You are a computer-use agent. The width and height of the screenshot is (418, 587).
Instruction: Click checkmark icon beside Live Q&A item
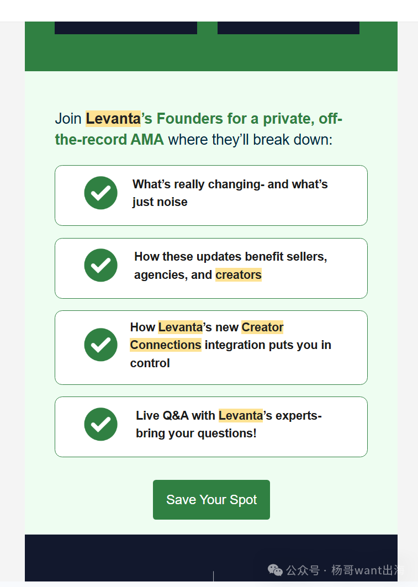click(x=100, y=424)
